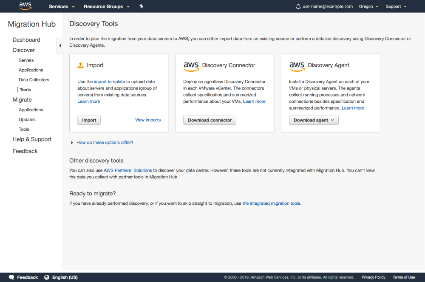Select the active Tools item under Discover

pyautogui.click(x=25, y=90)
